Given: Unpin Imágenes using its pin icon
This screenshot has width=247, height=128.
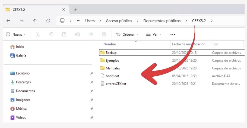Looking at the screenshot, I should pos(92,100).
